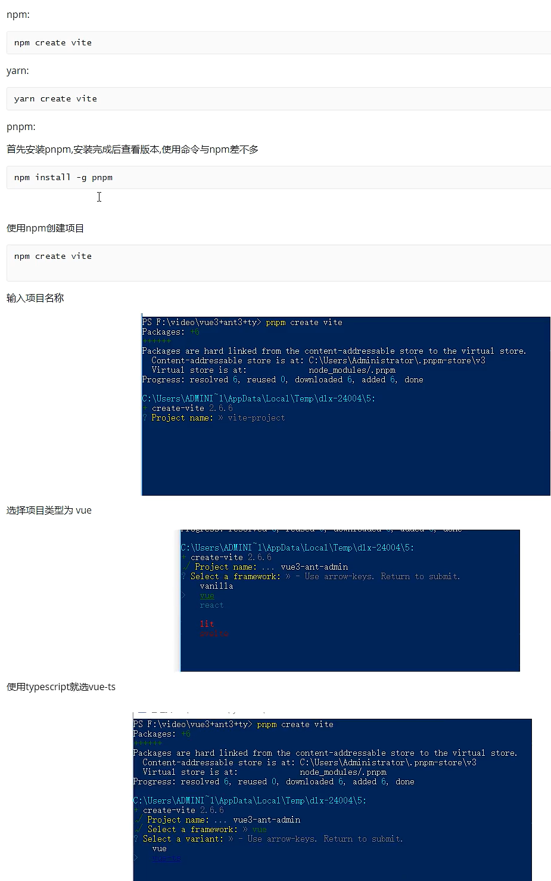Click the heading '使用npm创建项目'

(45, 228)
